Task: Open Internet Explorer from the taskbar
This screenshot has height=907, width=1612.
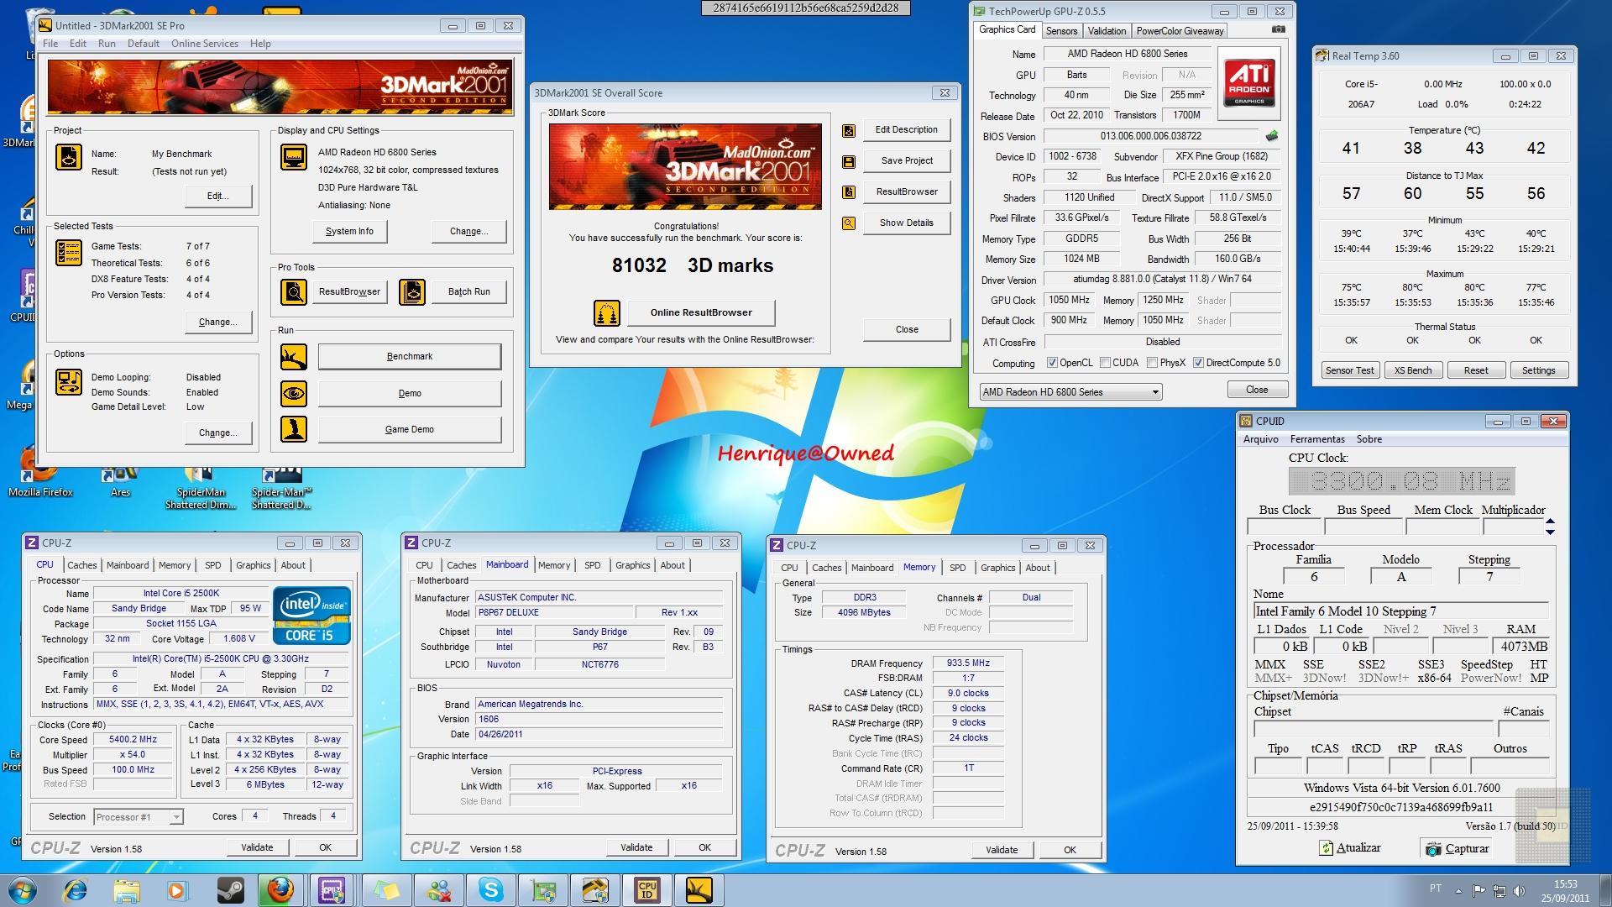Action: click(76, 890)
